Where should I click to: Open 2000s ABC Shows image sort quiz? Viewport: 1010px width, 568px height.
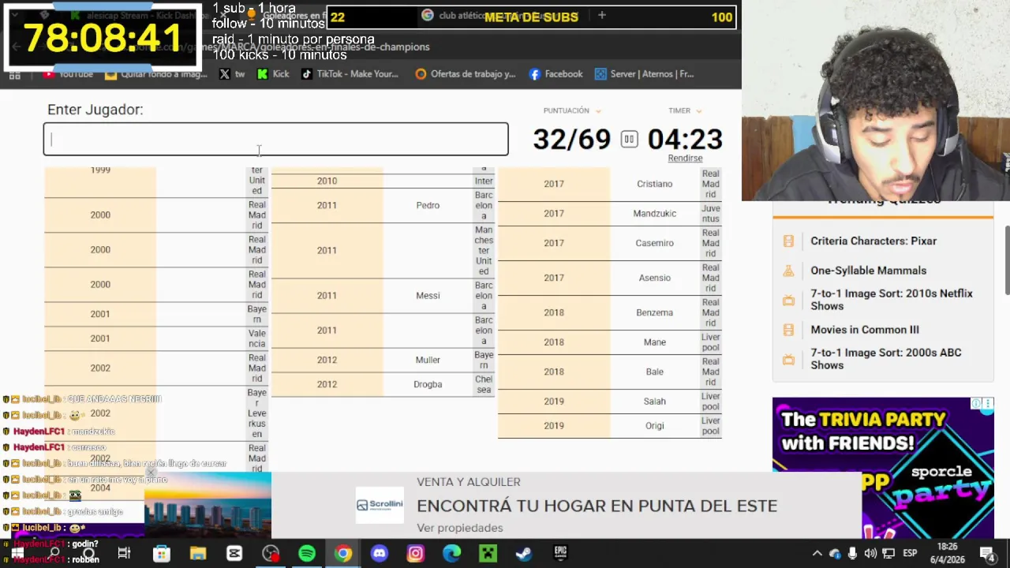pos(886,359)
